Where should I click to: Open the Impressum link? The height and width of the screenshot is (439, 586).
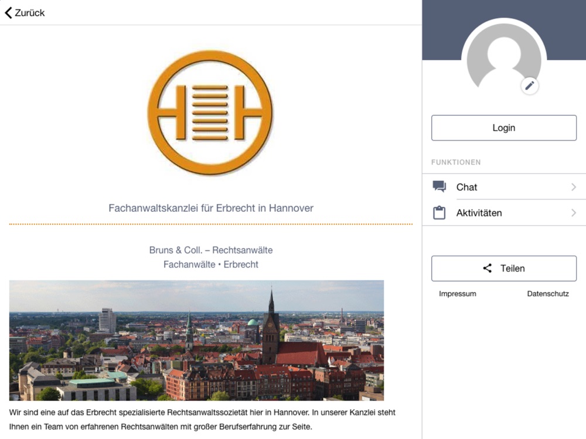(457, 294)
